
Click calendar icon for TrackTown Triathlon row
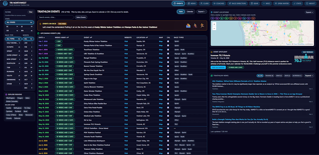coord(168,49)
